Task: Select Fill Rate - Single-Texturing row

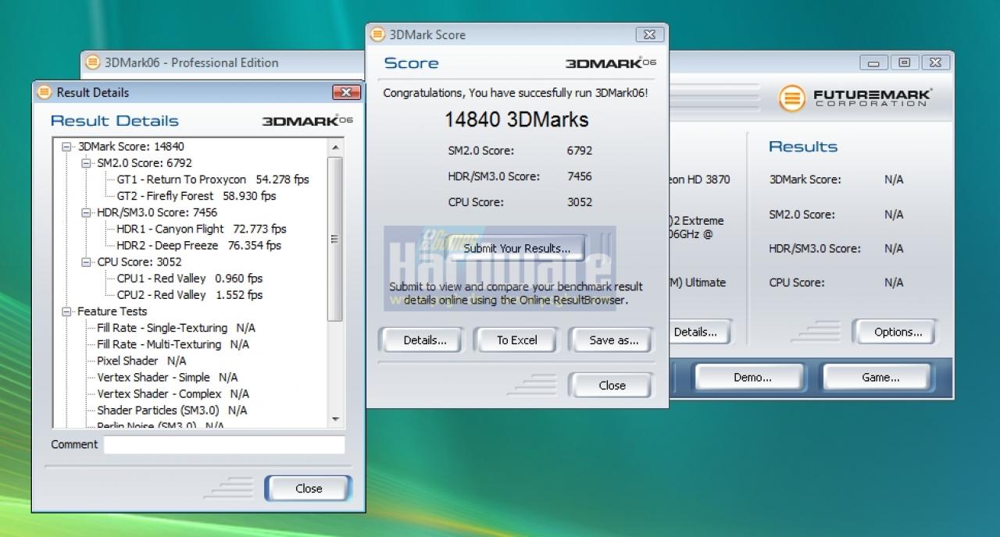Action: click(x=176, y=328)
